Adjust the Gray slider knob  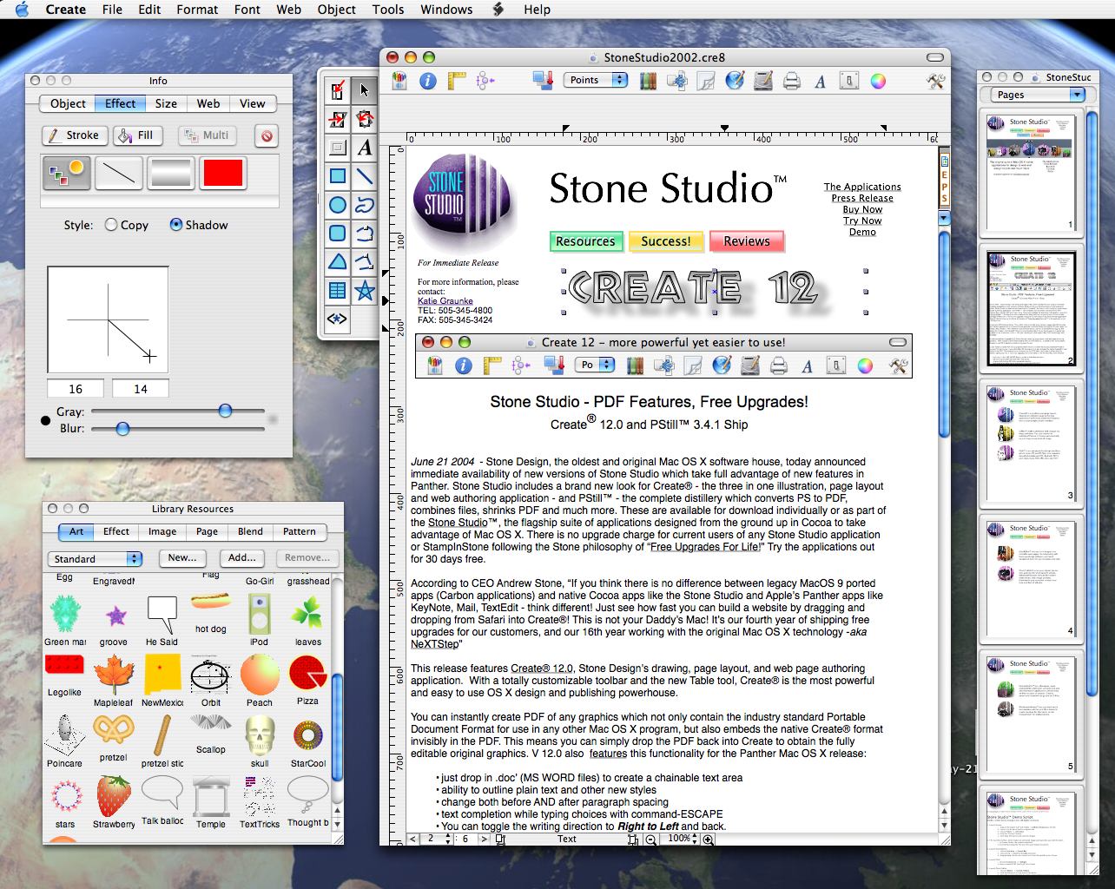pyautogui.click(x=225, y=411)
